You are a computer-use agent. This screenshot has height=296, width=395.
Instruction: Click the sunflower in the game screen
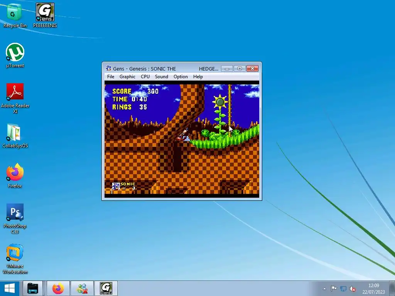220,102
